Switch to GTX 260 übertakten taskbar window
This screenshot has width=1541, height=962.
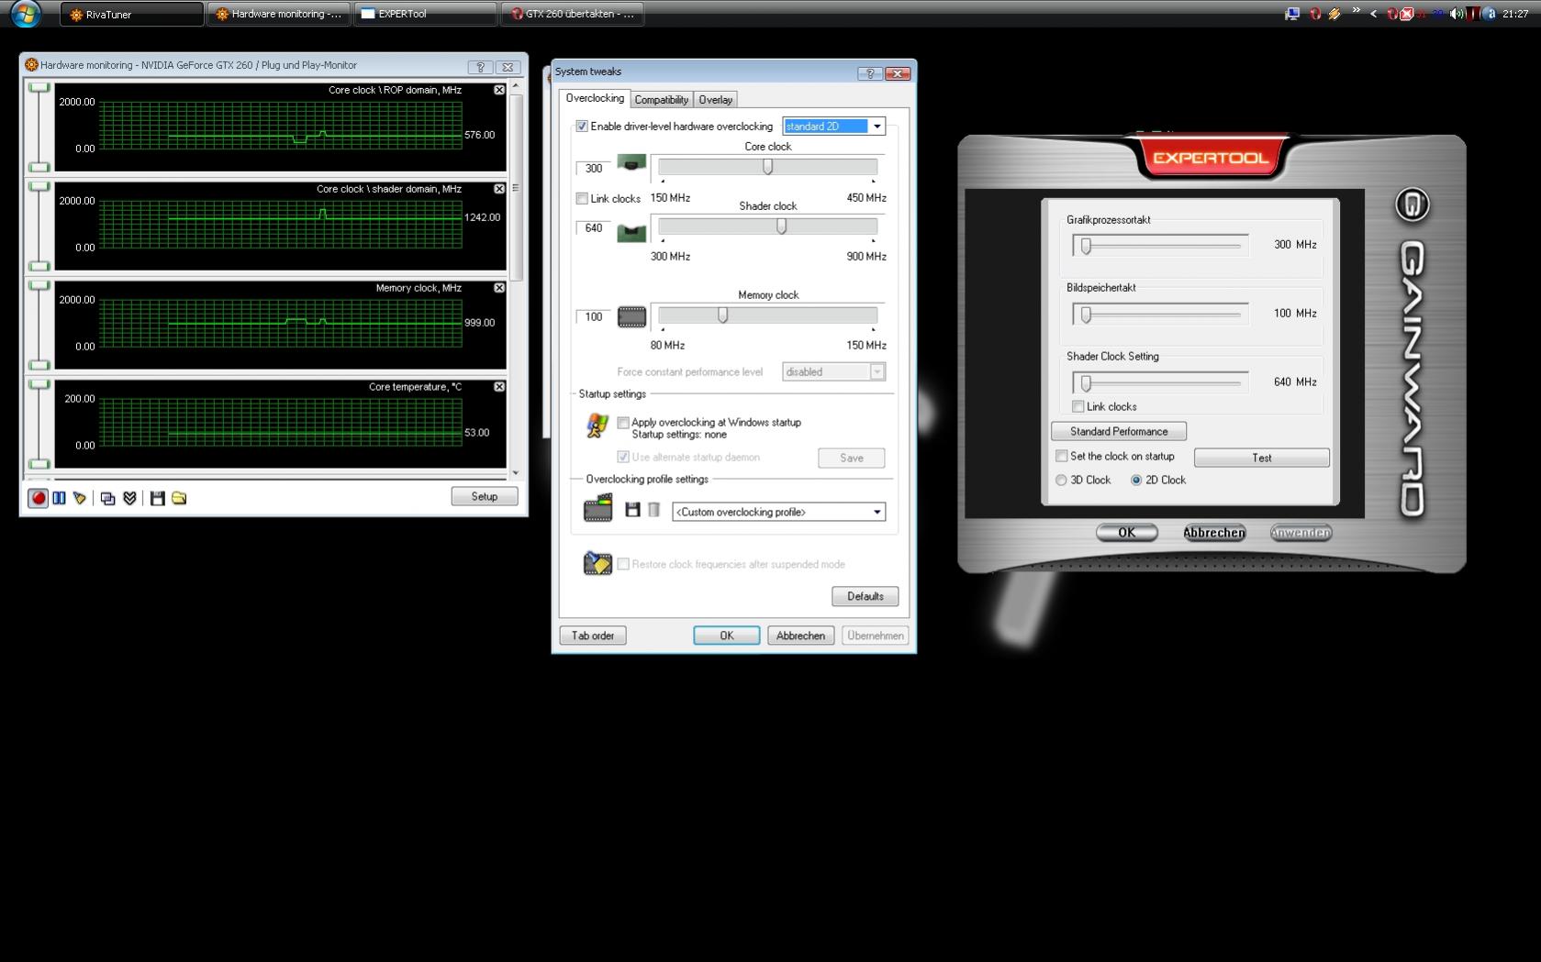click(572, 14)
